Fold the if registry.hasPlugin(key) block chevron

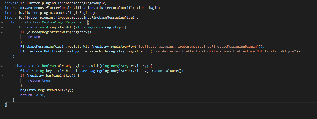(2, 76)
